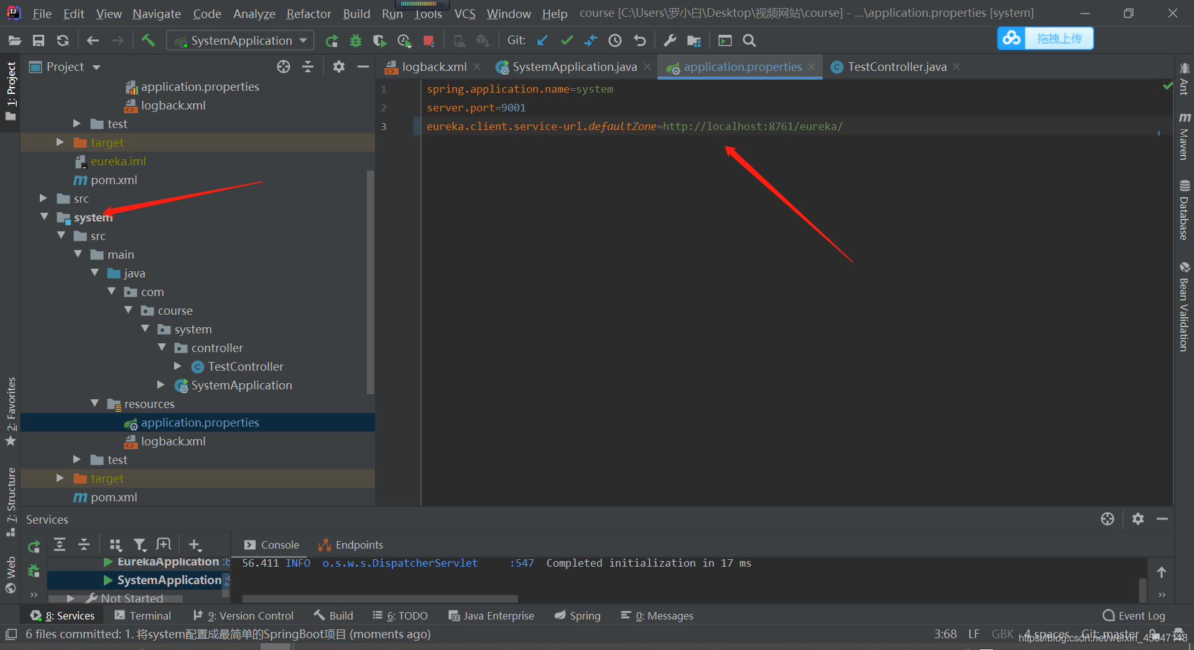Open the Spring tool window
This screenshot has height=650, width=1194.
577,616
